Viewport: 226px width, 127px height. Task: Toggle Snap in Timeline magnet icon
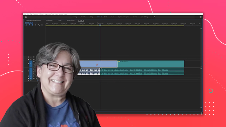point(29,25)
